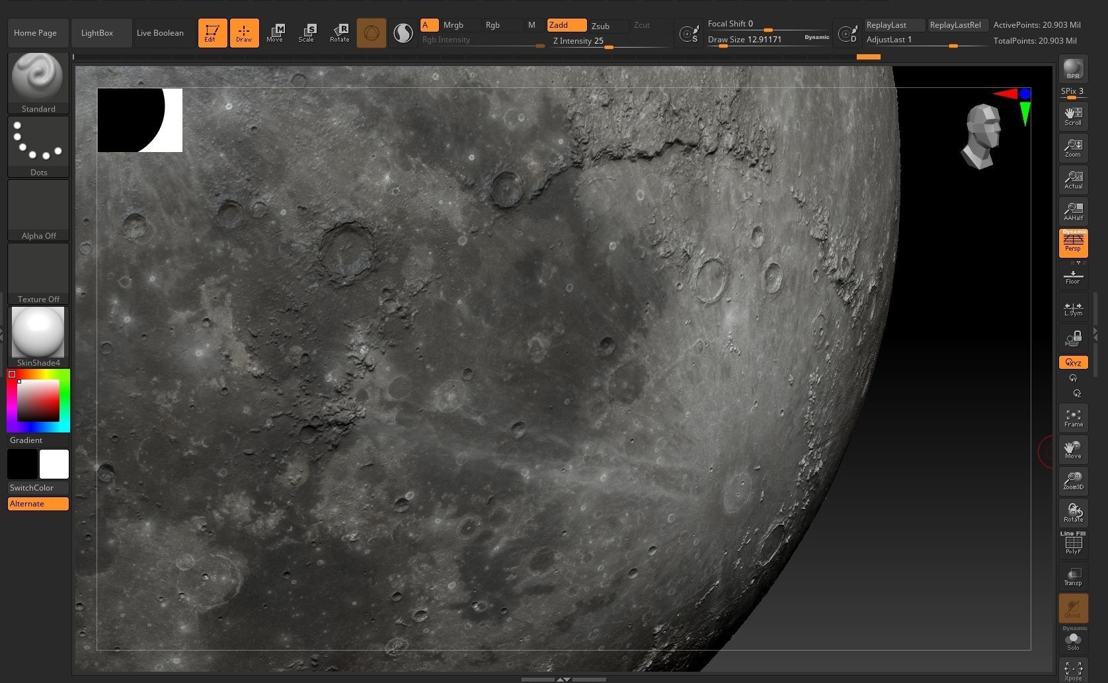Open the Standard brush picker

[38, 83]
